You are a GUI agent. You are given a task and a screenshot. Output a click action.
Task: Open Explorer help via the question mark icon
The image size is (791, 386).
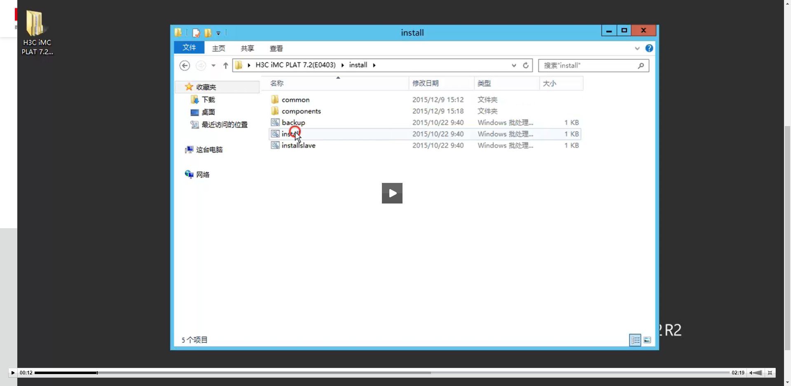pyautogui.click(x=649, y=48)
